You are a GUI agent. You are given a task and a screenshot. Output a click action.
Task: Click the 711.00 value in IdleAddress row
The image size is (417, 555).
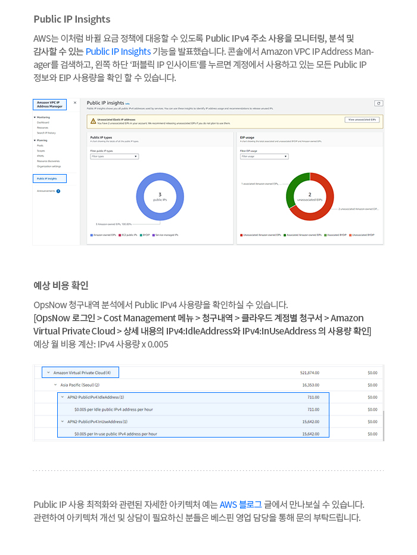click(x=313, y=397)
